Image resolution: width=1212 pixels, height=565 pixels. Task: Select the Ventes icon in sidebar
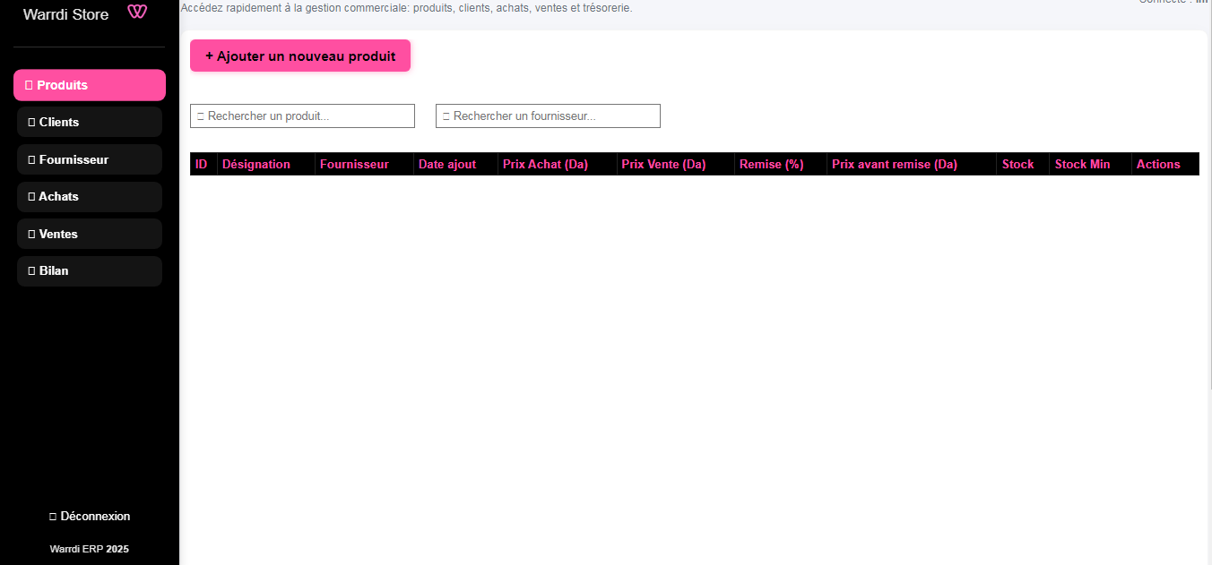pos(31,233)
